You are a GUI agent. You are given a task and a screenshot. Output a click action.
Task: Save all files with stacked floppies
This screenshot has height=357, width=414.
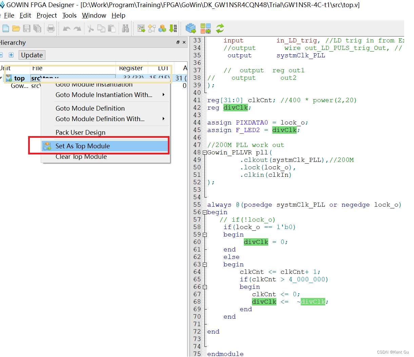pyautogui.click(x=37, y=29)
